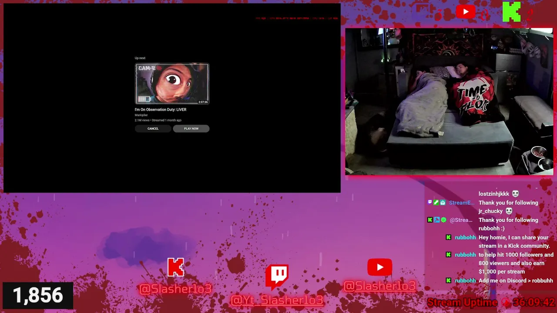This screenshot has height=313, width=557.
Task: Click the Twitch logo in the bottom banner
Action: point(277,276)
